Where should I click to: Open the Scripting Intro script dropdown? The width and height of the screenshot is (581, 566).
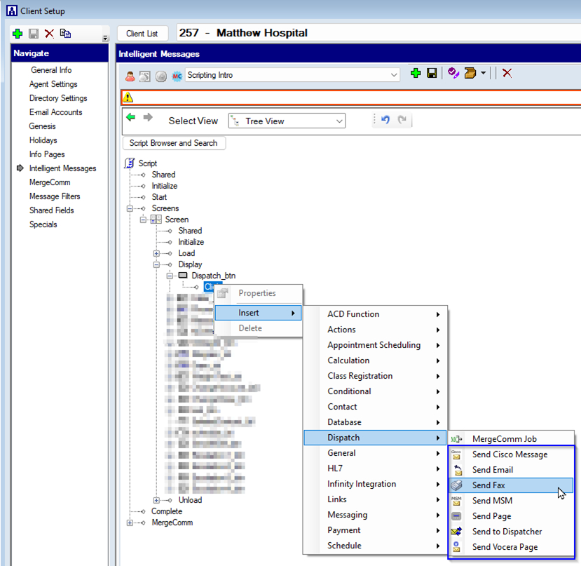click(x=392, y=75)
